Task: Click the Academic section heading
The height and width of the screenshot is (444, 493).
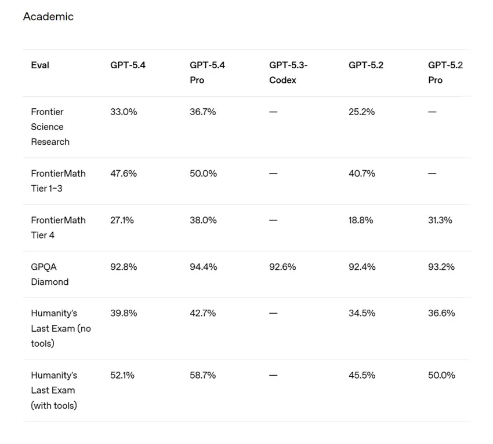Action: 48,17
